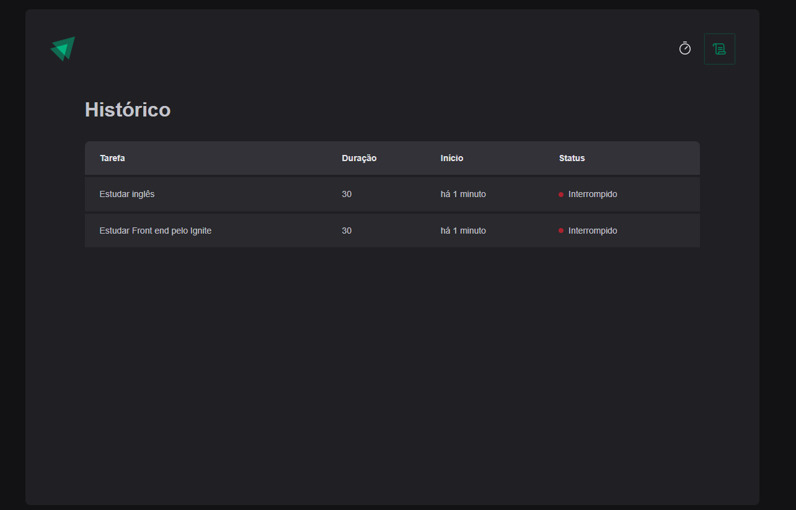Click the red status dot for Estudar inglês

pyautogui.click(x=561, y=195)
